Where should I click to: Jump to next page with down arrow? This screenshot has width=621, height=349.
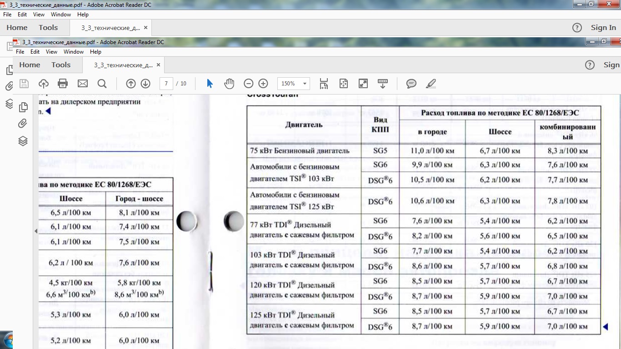145,84
